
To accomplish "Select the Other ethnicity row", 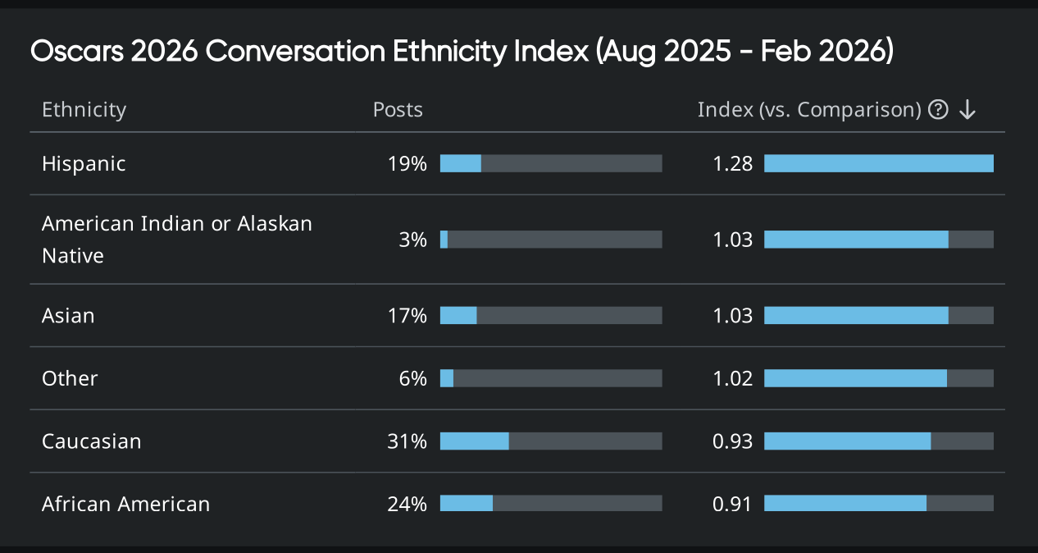I will (70, 378).
